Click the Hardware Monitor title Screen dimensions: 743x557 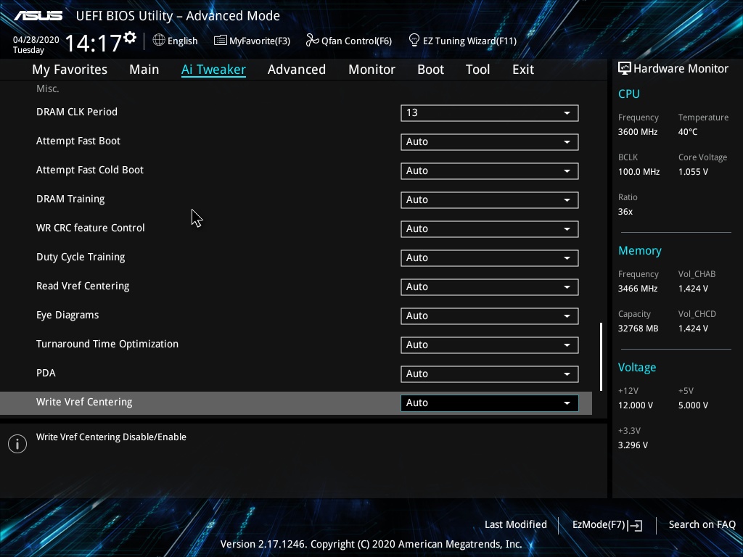coord(681,69)
